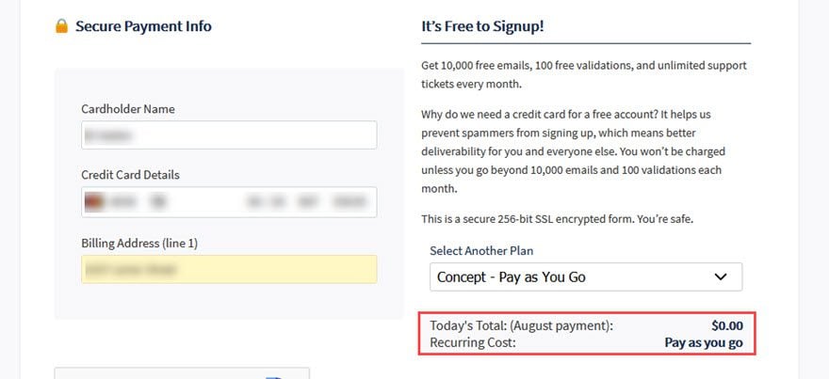Click the Billing Address (line 1) label
The height and width of the screenshot is (379, 829).
pos(139,244)
